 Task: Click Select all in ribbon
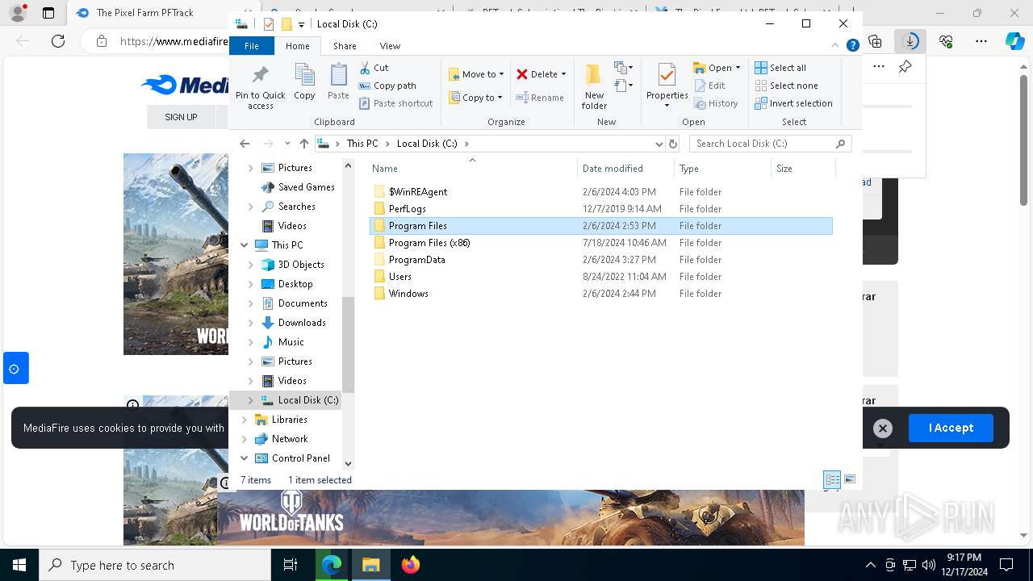pos(780,68)
